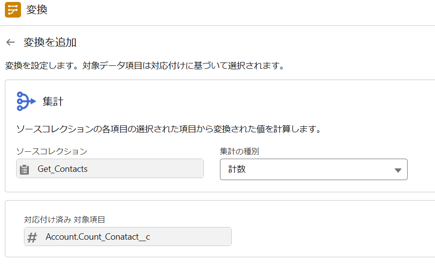The height and width of the screenshot is (267, 435).
Task: Click the 計数 value text
Action: [x=237, y=169]
